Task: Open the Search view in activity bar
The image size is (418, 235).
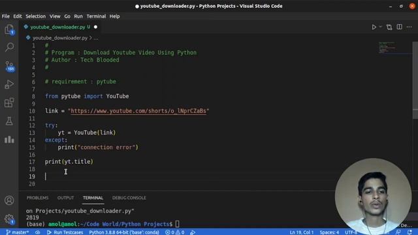Action: pos(9,47)
